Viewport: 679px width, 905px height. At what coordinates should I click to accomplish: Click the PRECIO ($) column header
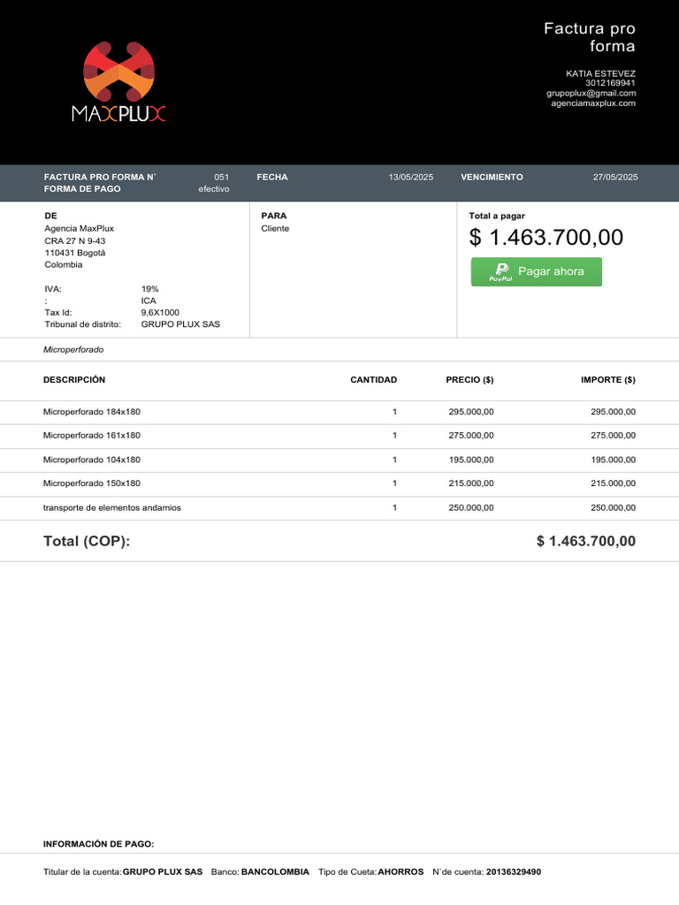[x=469, y=380]
